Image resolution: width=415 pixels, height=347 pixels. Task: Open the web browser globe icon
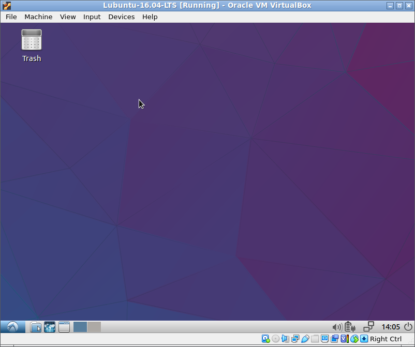[50, 327]
